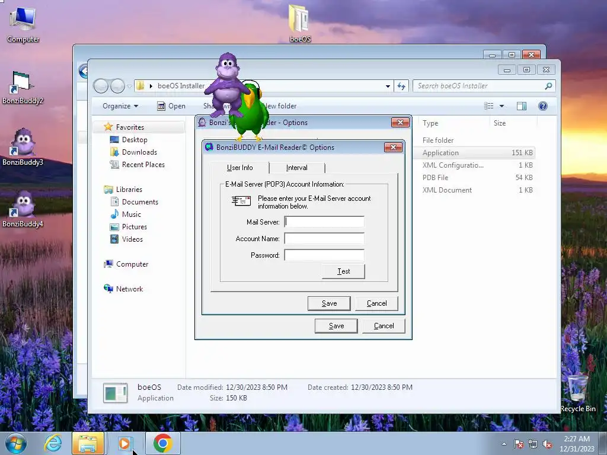The width and height of the screenshot is (607, 455).
Task: Click the network tray icon
Action: tap(533, 444)
